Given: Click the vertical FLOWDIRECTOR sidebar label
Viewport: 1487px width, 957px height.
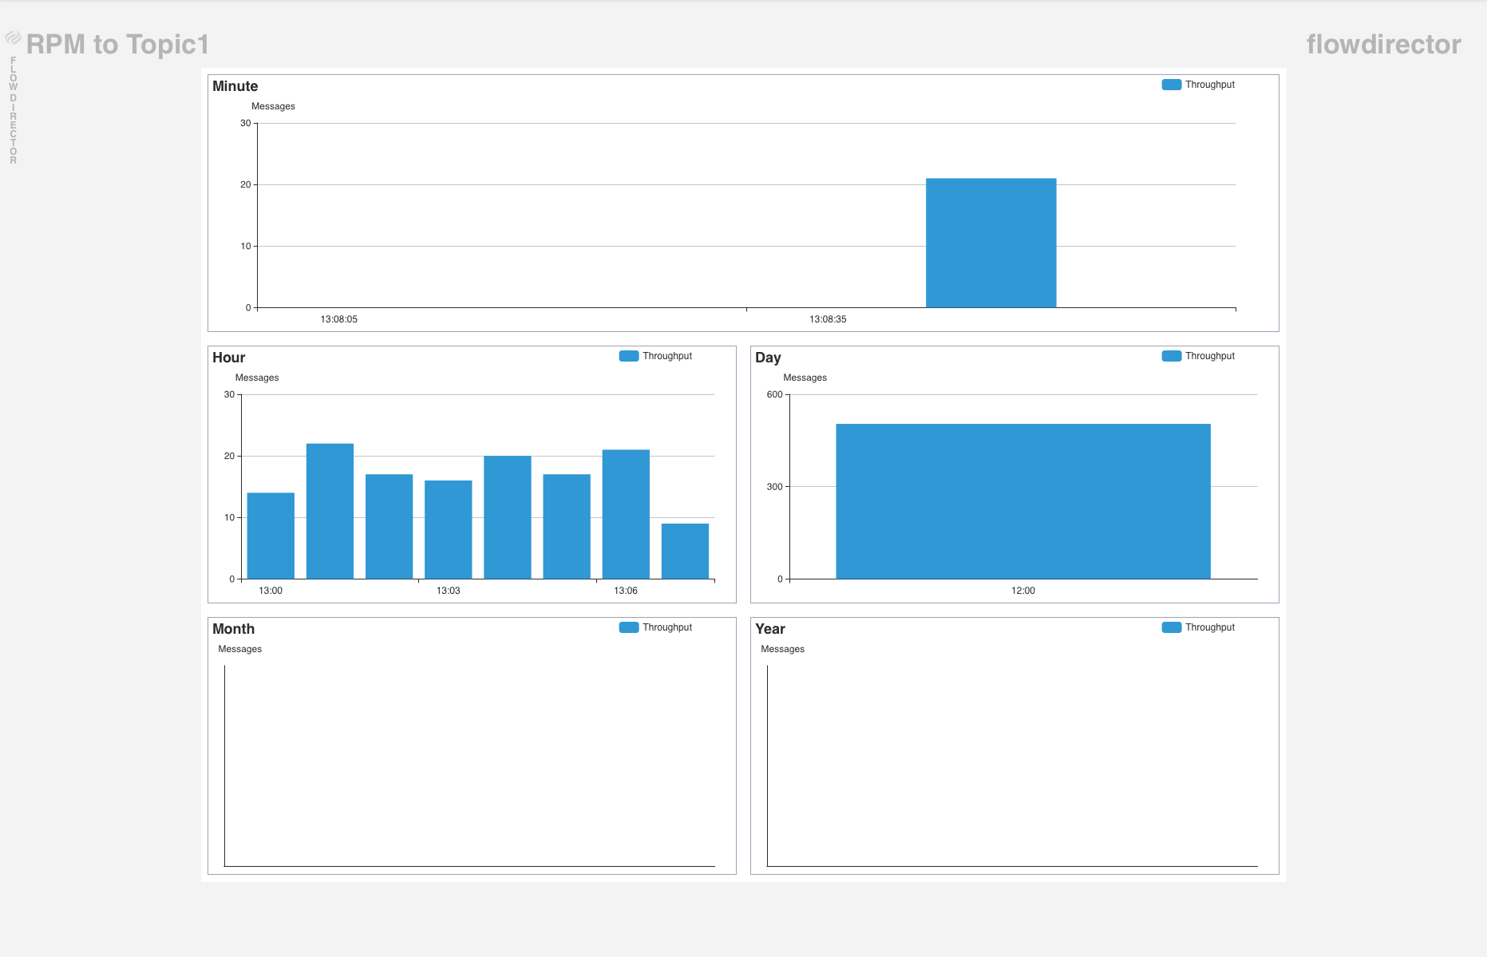Looking at the screenshot, I should [x=13, y=110].
